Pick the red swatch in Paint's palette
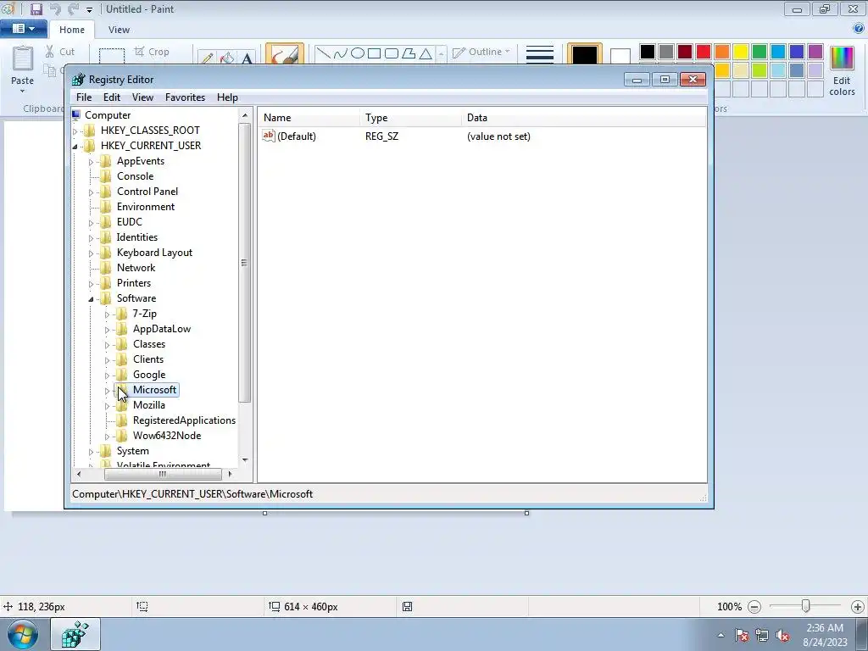This screenshot has width=868, height=651. tap(704, 52)
